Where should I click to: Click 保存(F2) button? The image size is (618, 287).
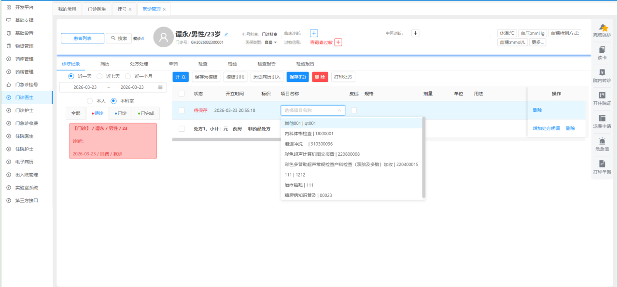(297, 77)
